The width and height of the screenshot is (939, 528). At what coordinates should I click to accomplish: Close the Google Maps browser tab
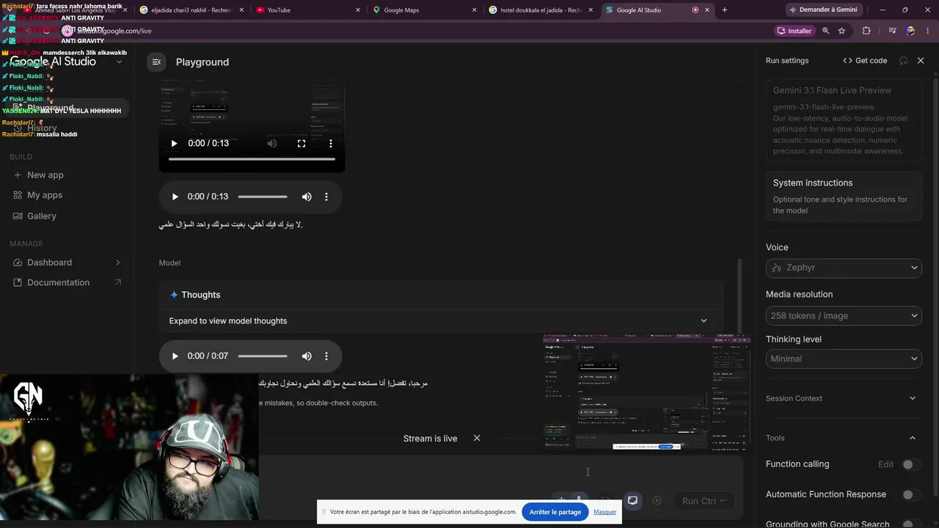tap(474, 10)
